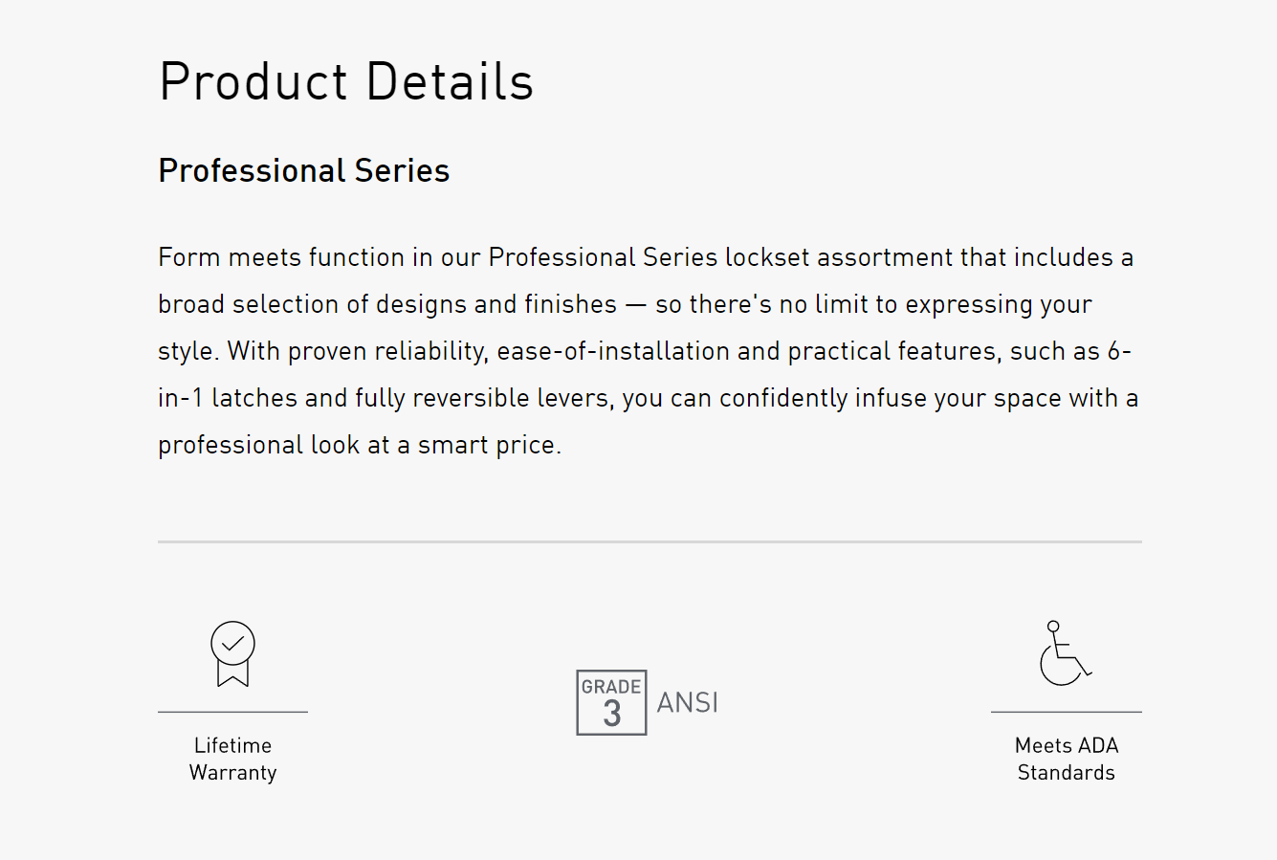Click the phrase 'ease-of-installation' in the description
The height and width of the screenshot is (860, 1277).
point(613,351)
